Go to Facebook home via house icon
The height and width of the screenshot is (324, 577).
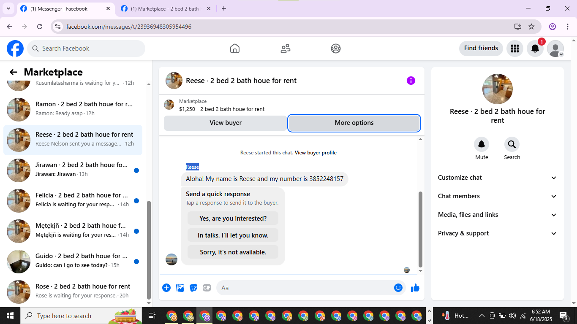[x=235, y=49]
